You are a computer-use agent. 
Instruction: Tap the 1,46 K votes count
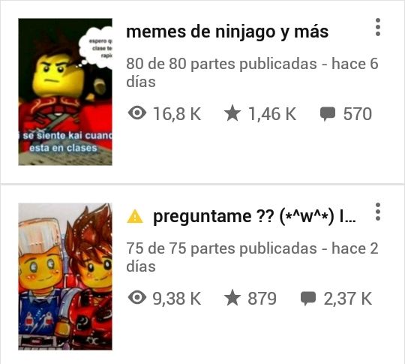[x=272, y=114]
